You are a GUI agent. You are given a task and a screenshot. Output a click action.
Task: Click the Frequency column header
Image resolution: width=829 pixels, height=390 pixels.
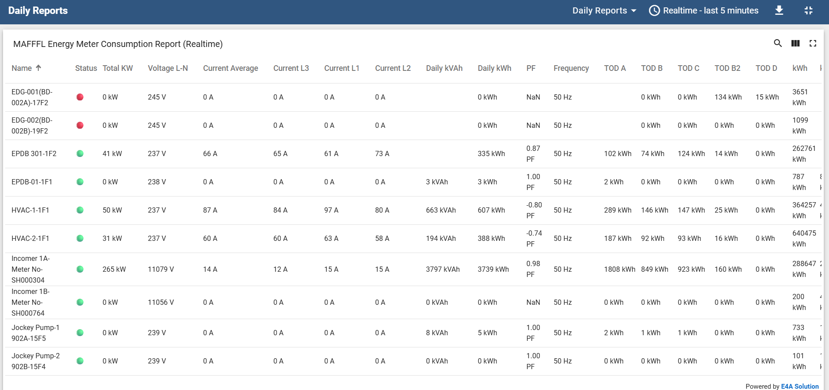tap(571, 68)
